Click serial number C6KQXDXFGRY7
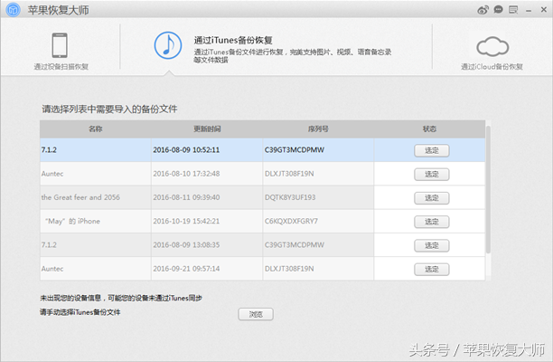Viewport: 553px width, 362px height. pos(291,221)
